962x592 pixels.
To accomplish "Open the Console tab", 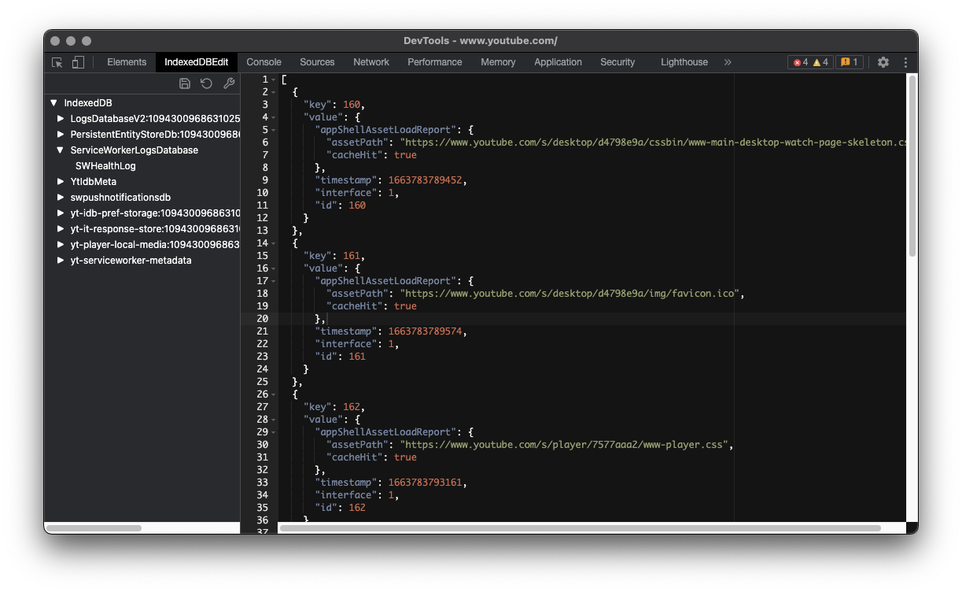I will click(x=264, y=62).
